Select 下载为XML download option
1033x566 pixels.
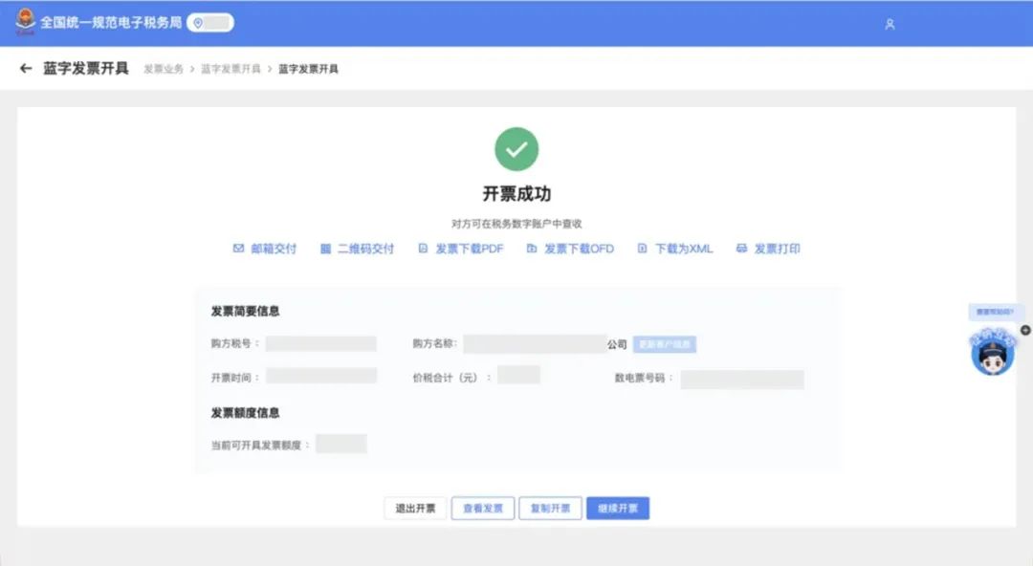coord(675,249)
